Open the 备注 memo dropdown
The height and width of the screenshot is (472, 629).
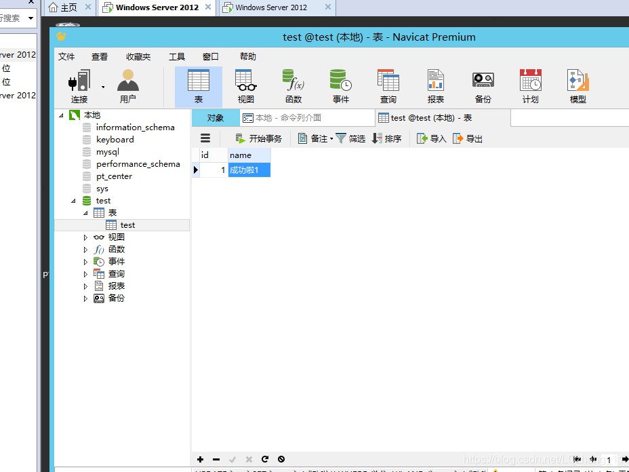point(315,139)
